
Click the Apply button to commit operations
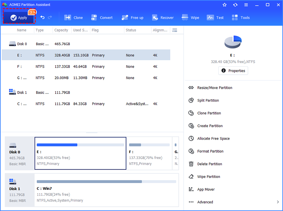click(x=19, y=18)
